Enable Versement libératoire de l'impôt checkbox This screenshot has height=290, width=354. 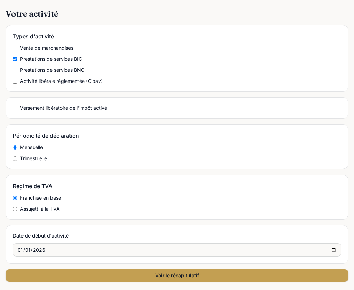15,108
